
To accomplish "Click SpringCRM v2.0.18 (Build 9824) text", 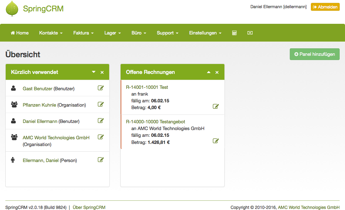I will coord(36,208).
